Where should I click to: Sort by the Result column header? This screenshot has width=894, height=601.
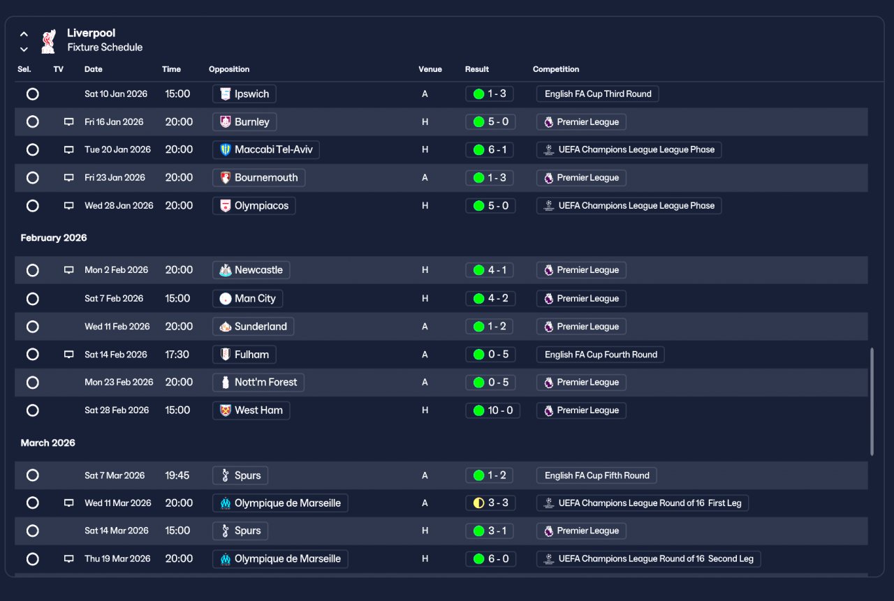click(477, 69)
